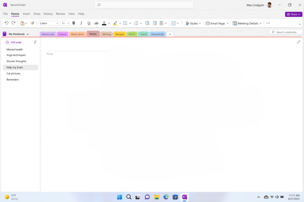Open File Explorer from the taskbar
304x202 pixels.
point(156,197)
